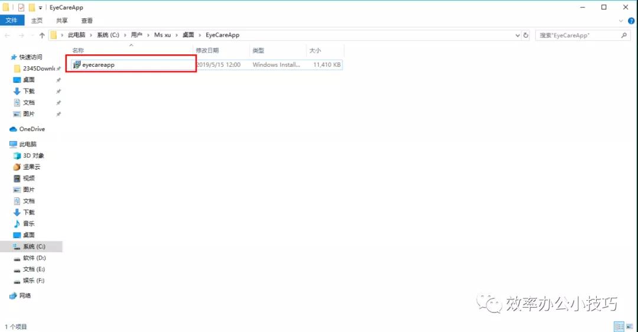Expand the ribbon with the chevron

(621, 21)
